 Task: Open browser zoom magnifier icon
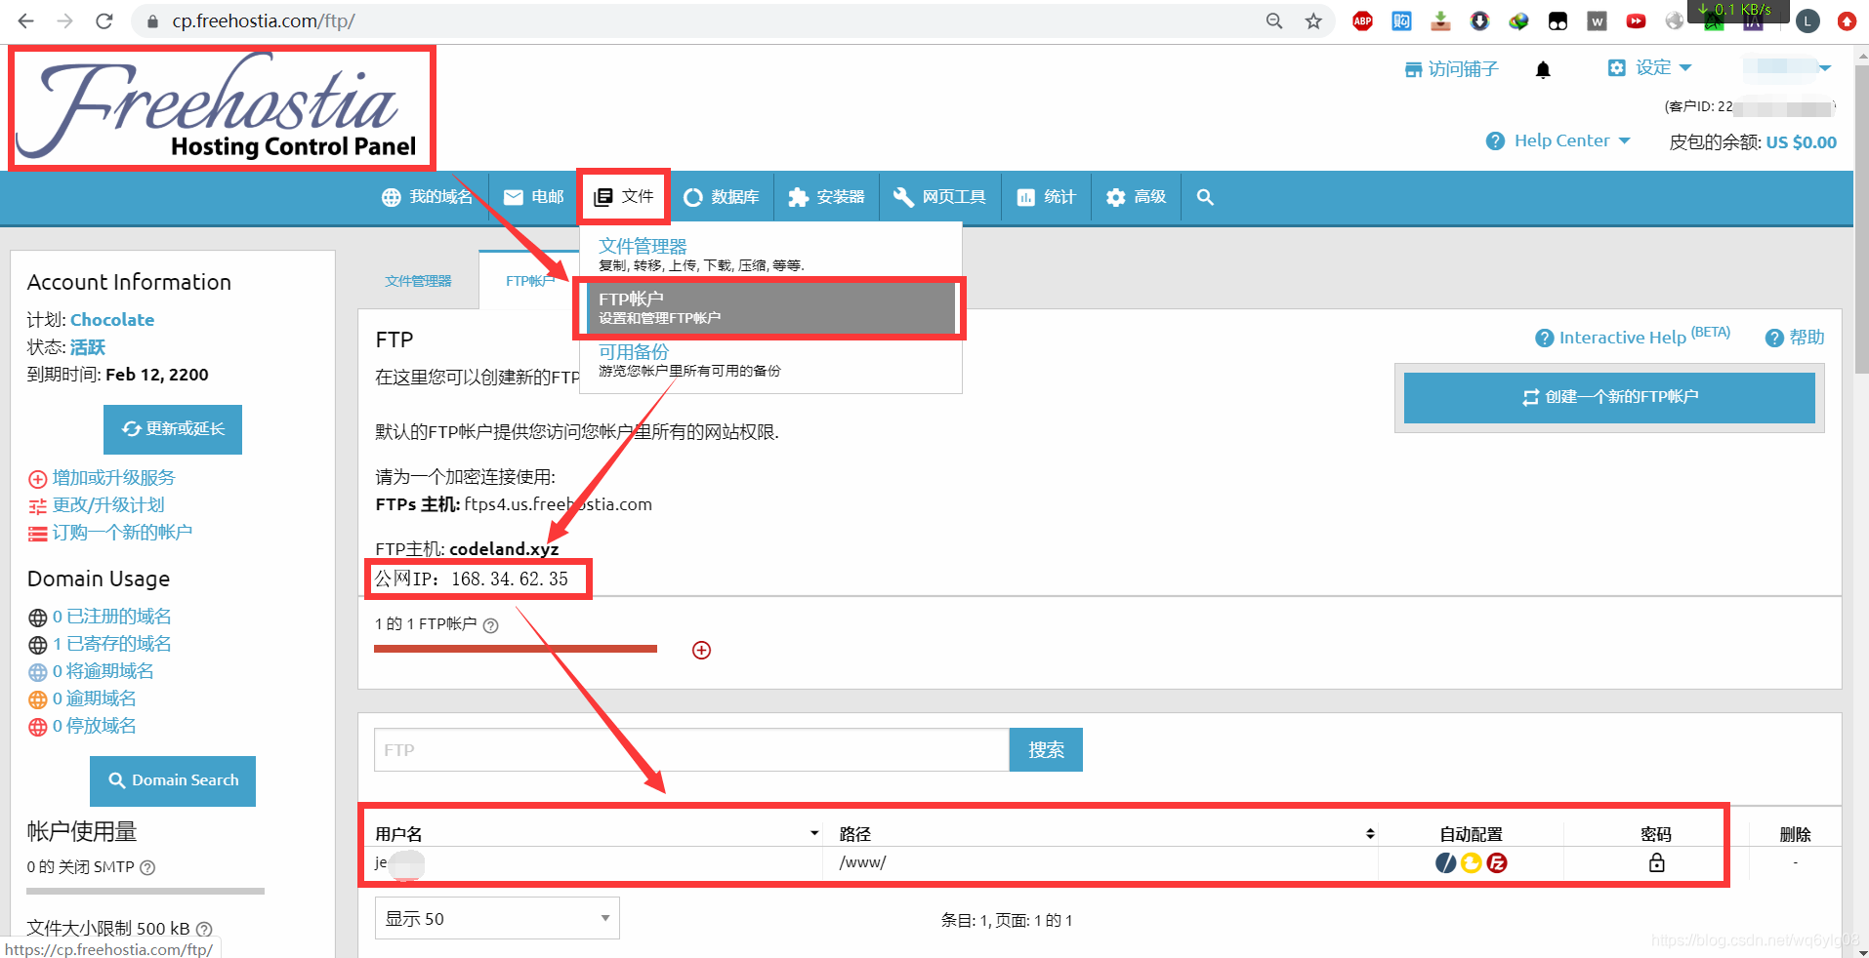click(x=1274, y=20)
